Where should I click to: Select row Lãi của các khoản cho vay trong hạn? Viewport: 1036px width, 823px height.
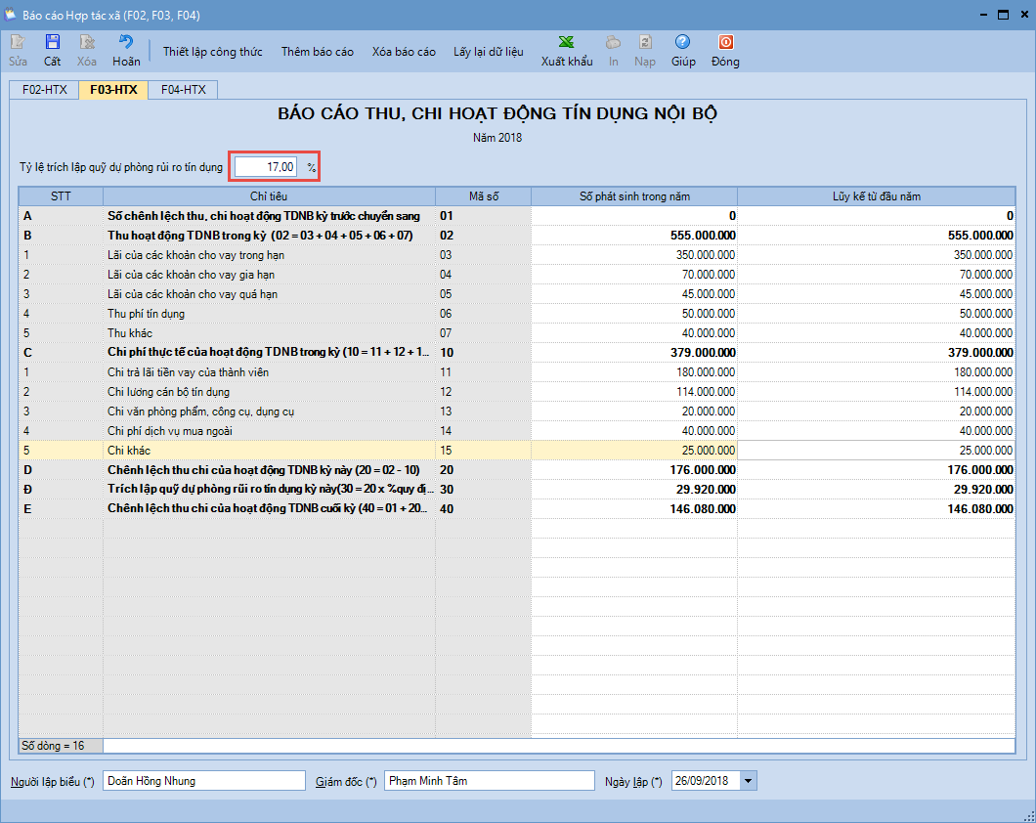pos(517,255)
